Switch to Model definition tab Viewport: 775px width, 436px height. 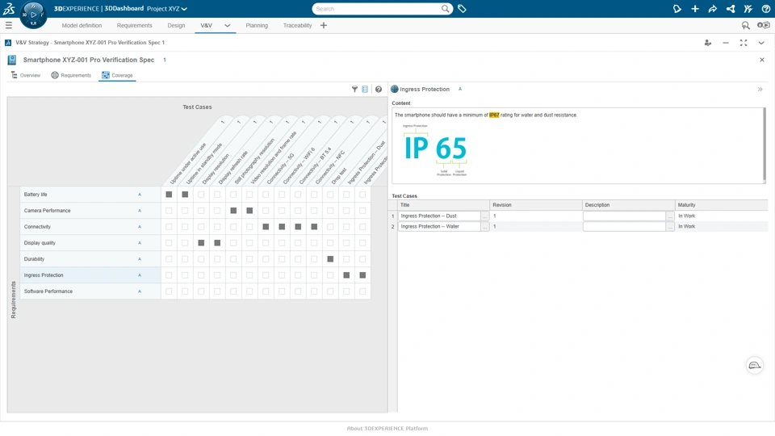[82, 25]
